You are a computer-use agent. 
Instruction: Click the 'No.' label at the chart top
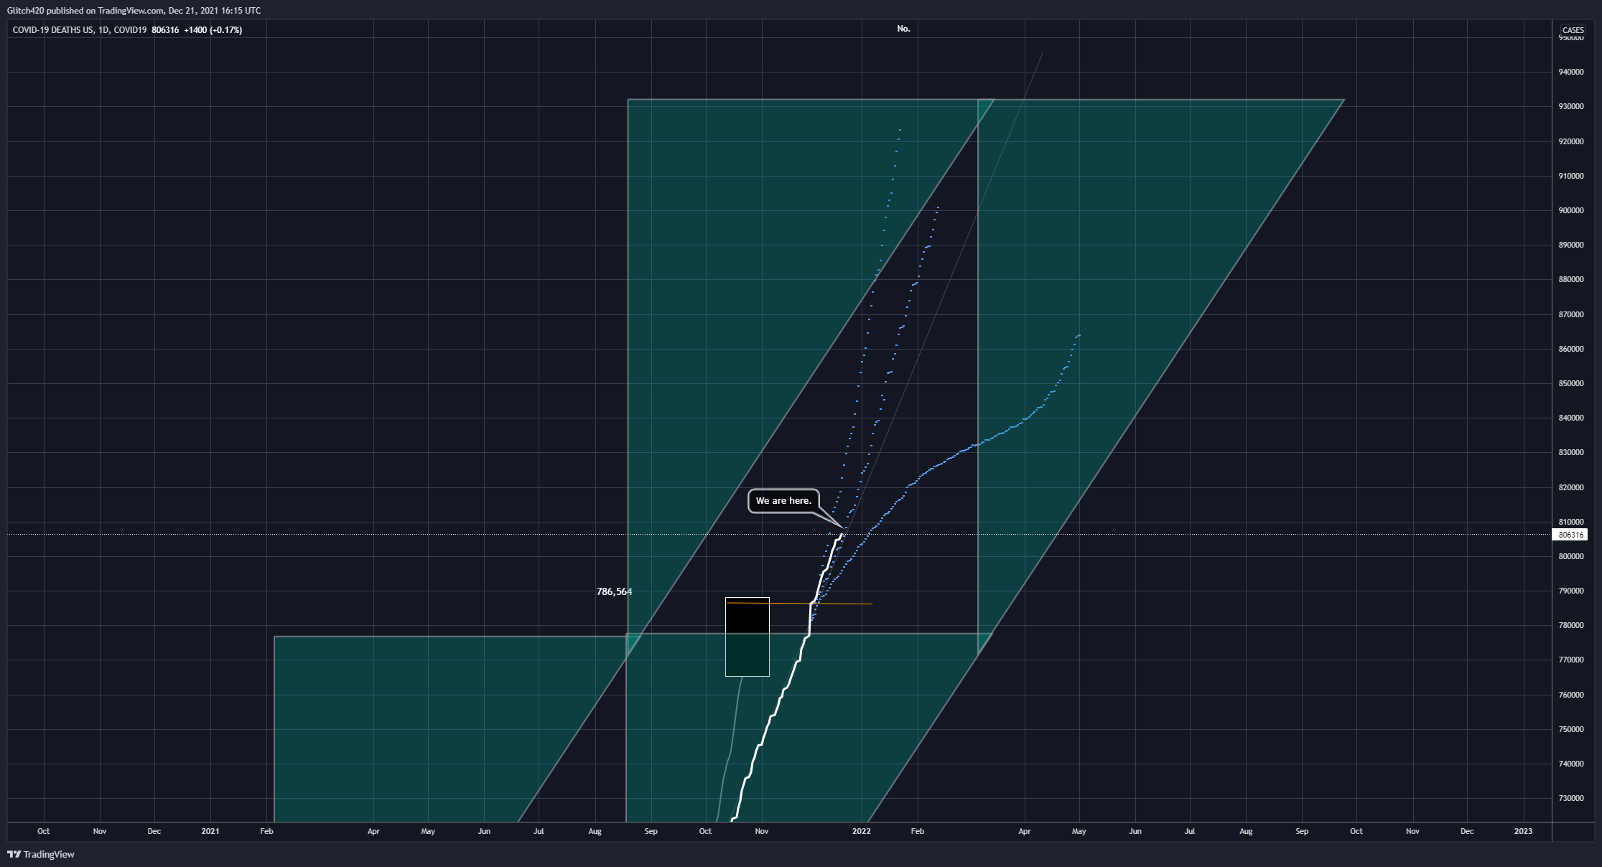tap(903, 29)
